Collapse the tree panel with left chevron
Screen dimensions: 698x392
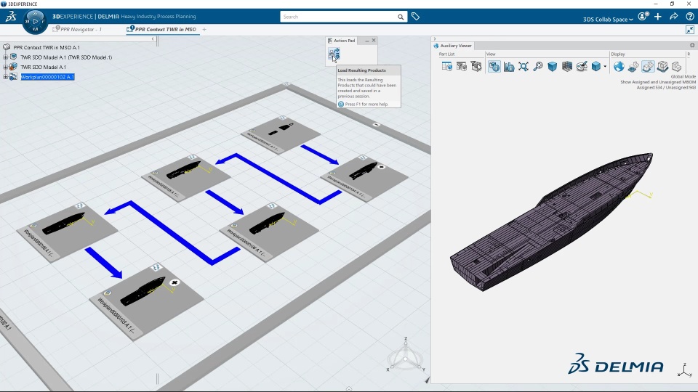pos(153,39)
